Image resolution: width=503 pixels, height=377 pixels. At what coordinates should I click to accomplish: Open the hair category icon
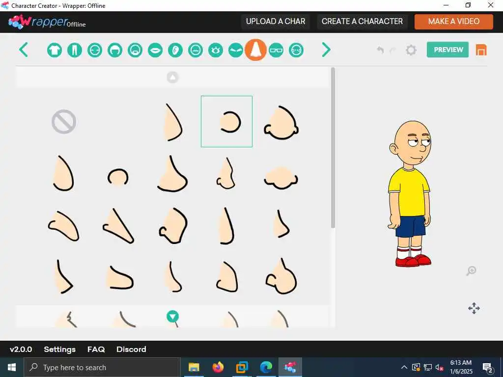pos(115,51)
